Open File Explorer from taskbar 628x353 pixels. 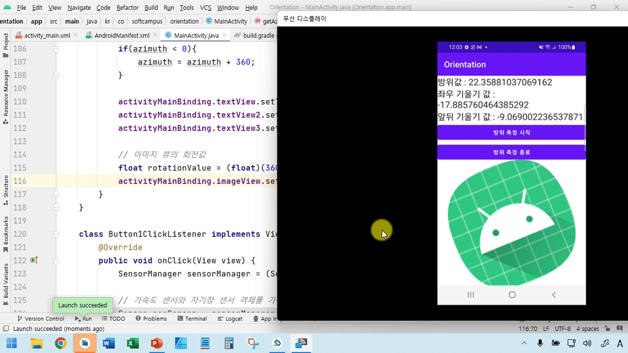(37, 343)
